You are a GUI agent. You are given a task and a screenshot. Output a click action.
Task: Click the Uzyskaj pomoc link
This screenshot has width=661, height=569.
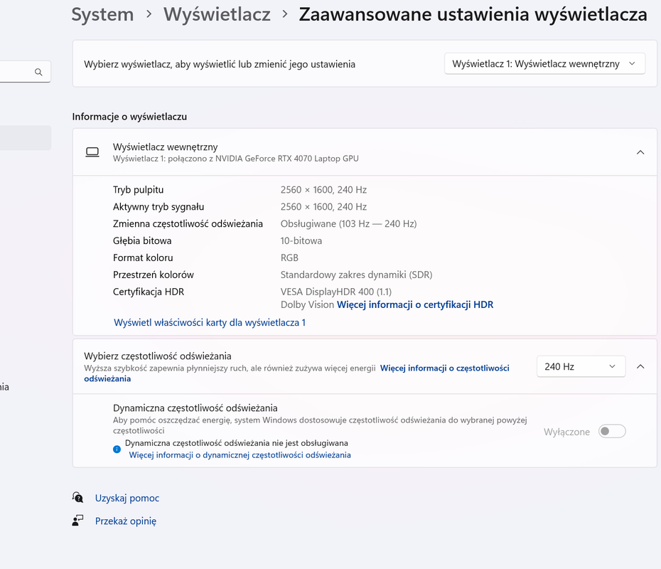tap(127, 498)
